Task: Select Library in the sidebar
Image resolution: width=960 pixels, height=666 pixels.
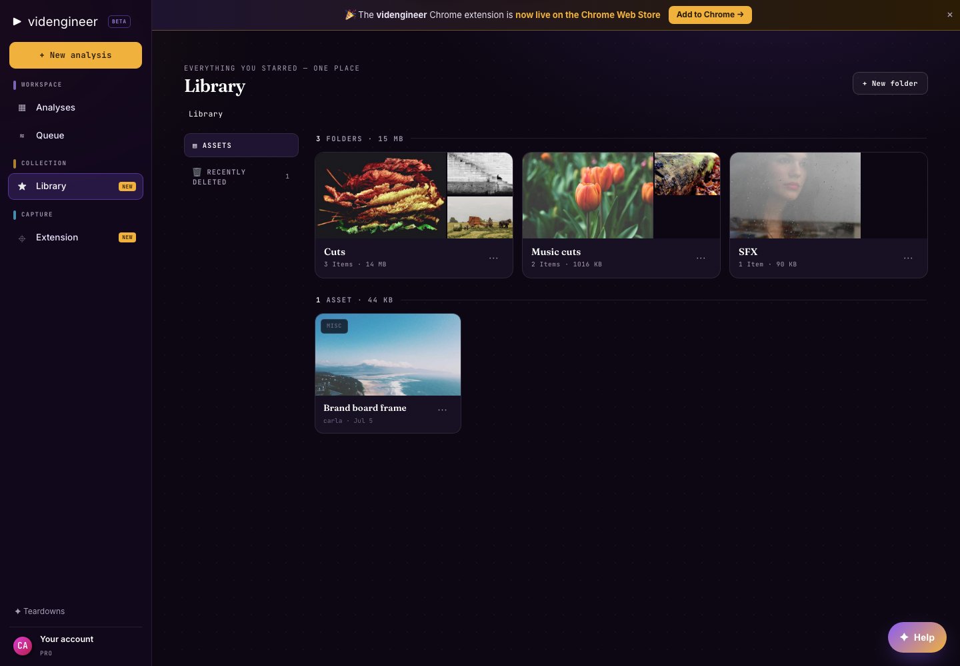Action: point(75,186)
